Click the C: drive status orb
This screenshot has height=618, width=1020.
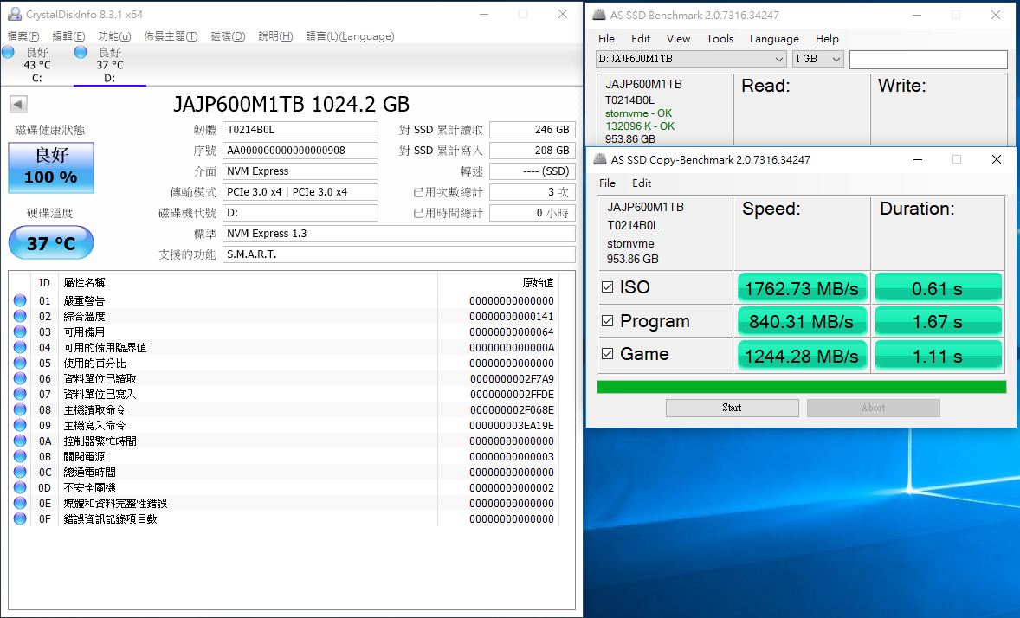9,52
